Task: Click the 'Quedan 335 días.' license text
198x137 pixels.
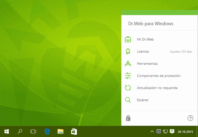Action: [181, 52]
